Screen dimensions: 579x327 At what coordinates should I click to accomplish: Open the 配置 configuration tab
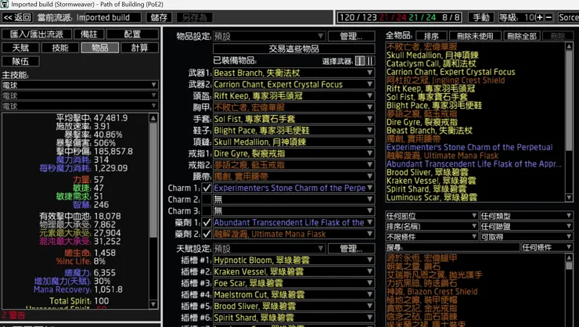[x=132, y=34]
